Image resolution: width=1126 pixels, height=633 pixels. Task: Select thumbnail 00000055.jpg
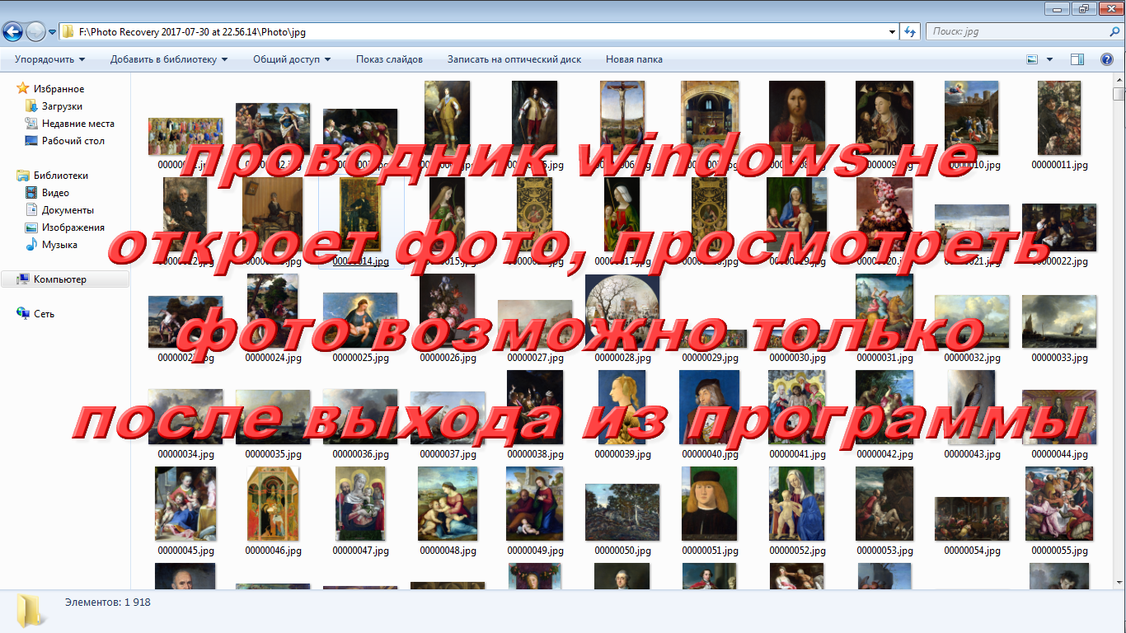[x=1059, y=504]
